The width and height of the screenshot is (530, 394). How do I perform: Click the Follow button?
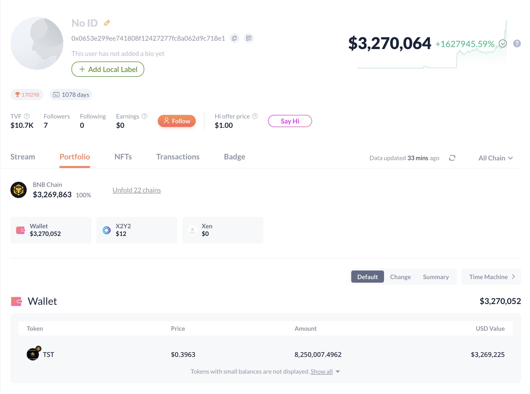(x=177, y=121)
